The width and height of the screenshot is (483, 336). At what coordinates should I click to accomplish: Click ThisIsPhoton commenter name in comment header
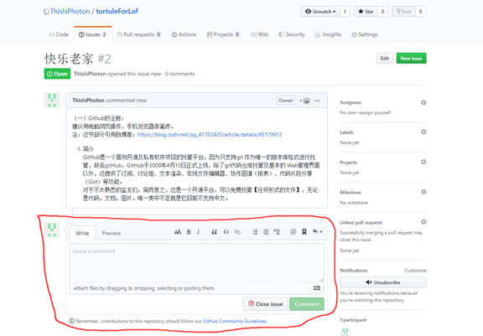point(88,101)
